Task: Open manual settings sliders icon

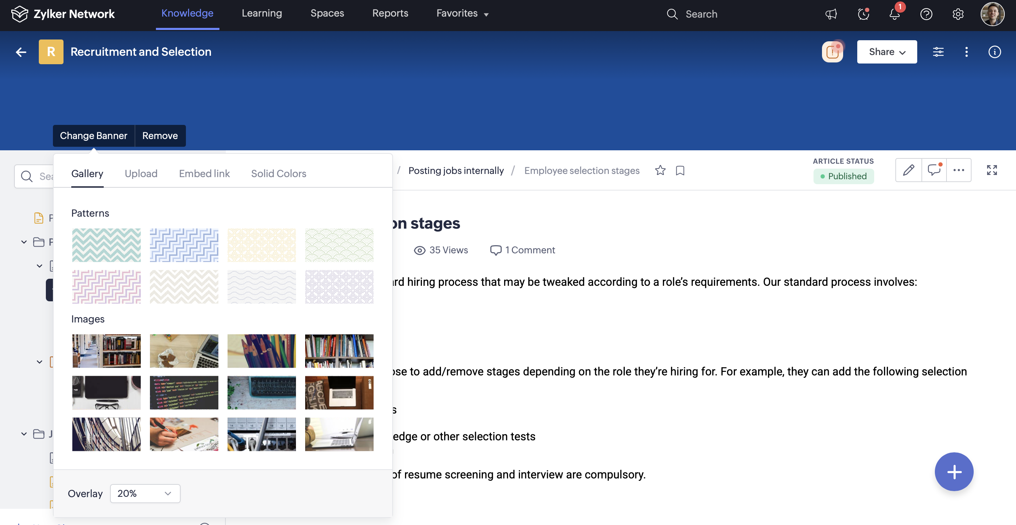Action: tap(938, 52)
